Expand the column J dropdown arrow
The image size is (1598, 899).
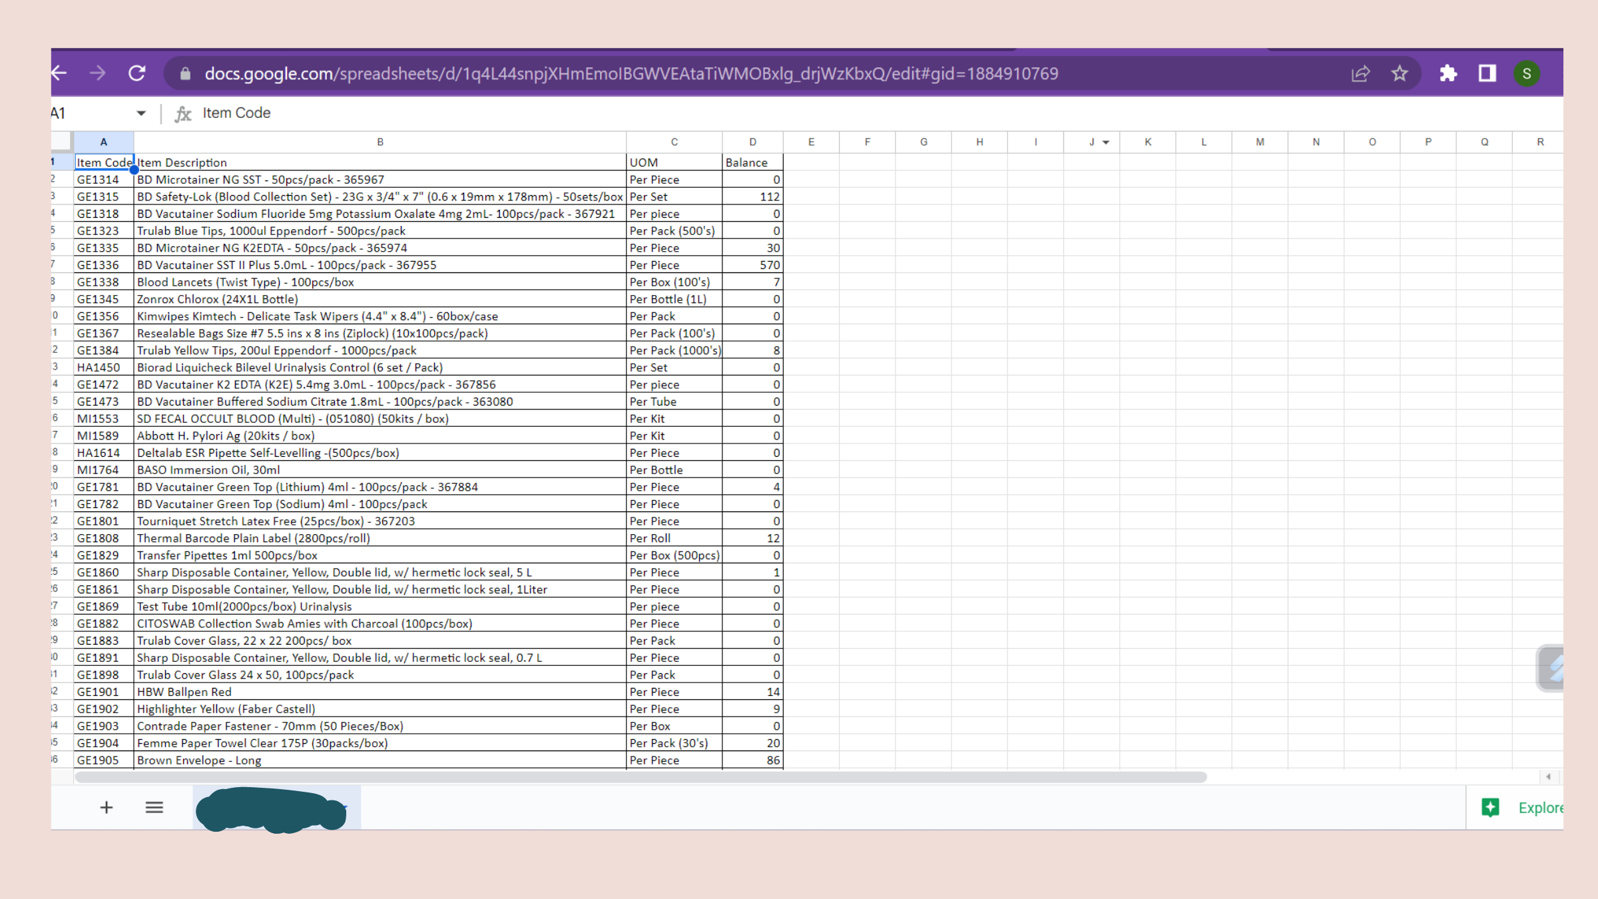[1106, 143]
